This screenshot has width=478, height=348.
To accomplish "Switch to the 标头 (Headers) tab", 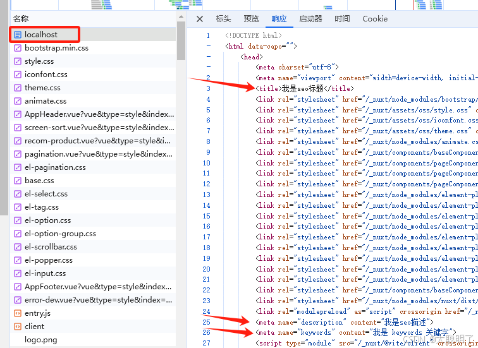I will [x=223, y=19].
